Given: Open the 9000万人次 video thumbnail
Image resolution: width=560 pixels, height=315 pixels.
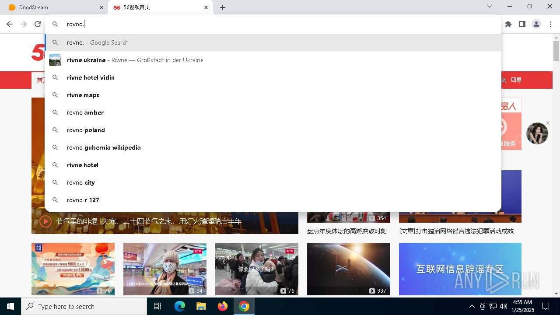Looking at the screenshot, I should [73, 269].
